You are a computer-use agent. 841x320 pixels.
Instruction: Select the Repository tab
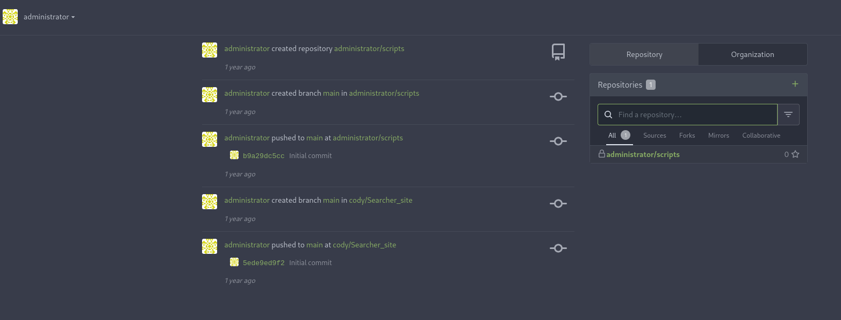click(x=644, y=54)
